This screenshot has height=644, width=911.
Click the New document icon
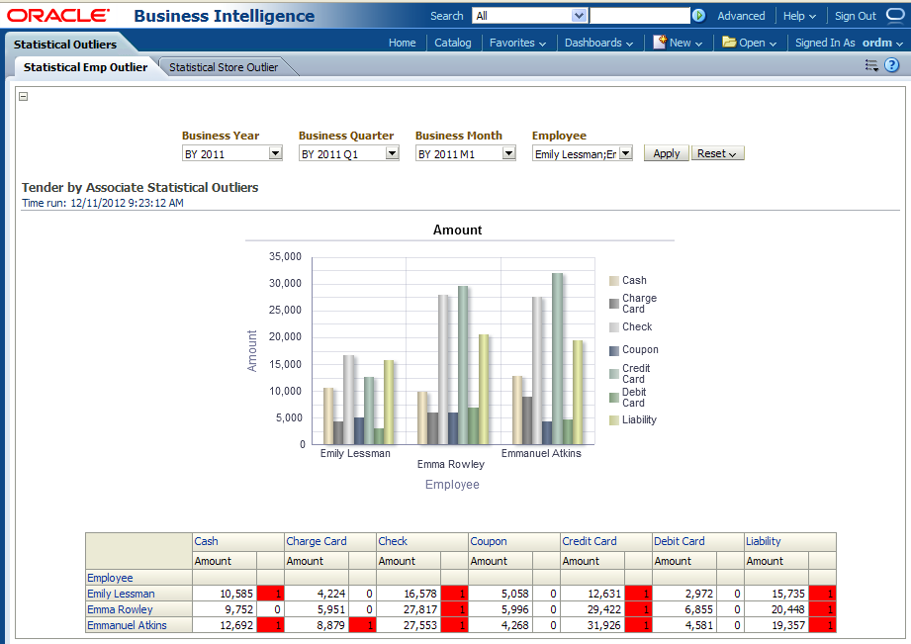tap(660, 43)
